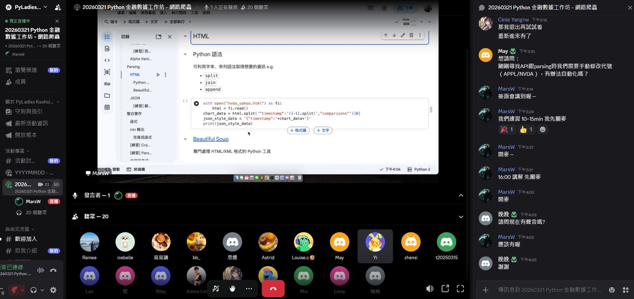The width and height of the screenshot is (634, 299).
Task: Open the attachment plus button in chat
Action: tap(485, 289)
